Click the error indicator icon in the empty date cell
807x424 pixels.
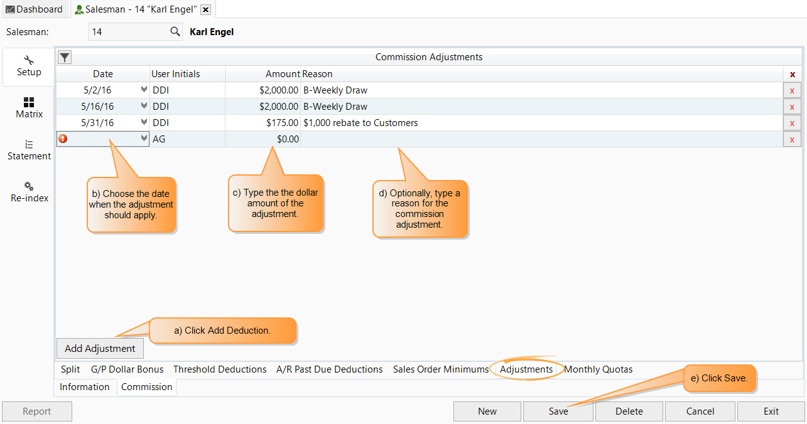pyautogui.click(x=63, y=139)
